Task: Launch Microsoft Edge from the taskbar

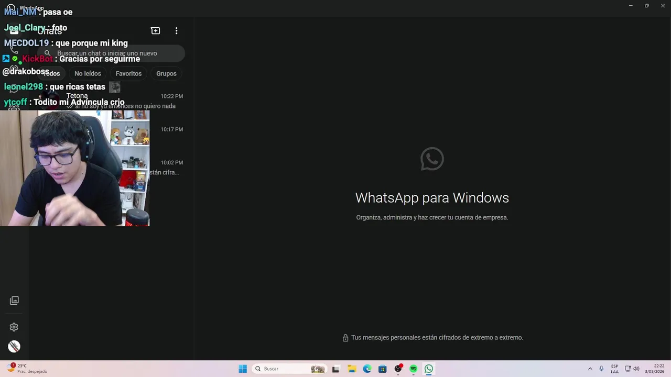Action: click(367, 369)
